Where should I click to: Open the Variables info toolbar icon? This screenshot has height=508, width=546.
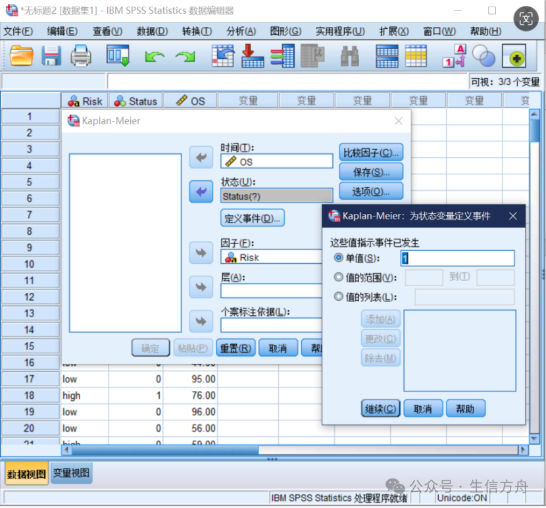coord(282,56)
